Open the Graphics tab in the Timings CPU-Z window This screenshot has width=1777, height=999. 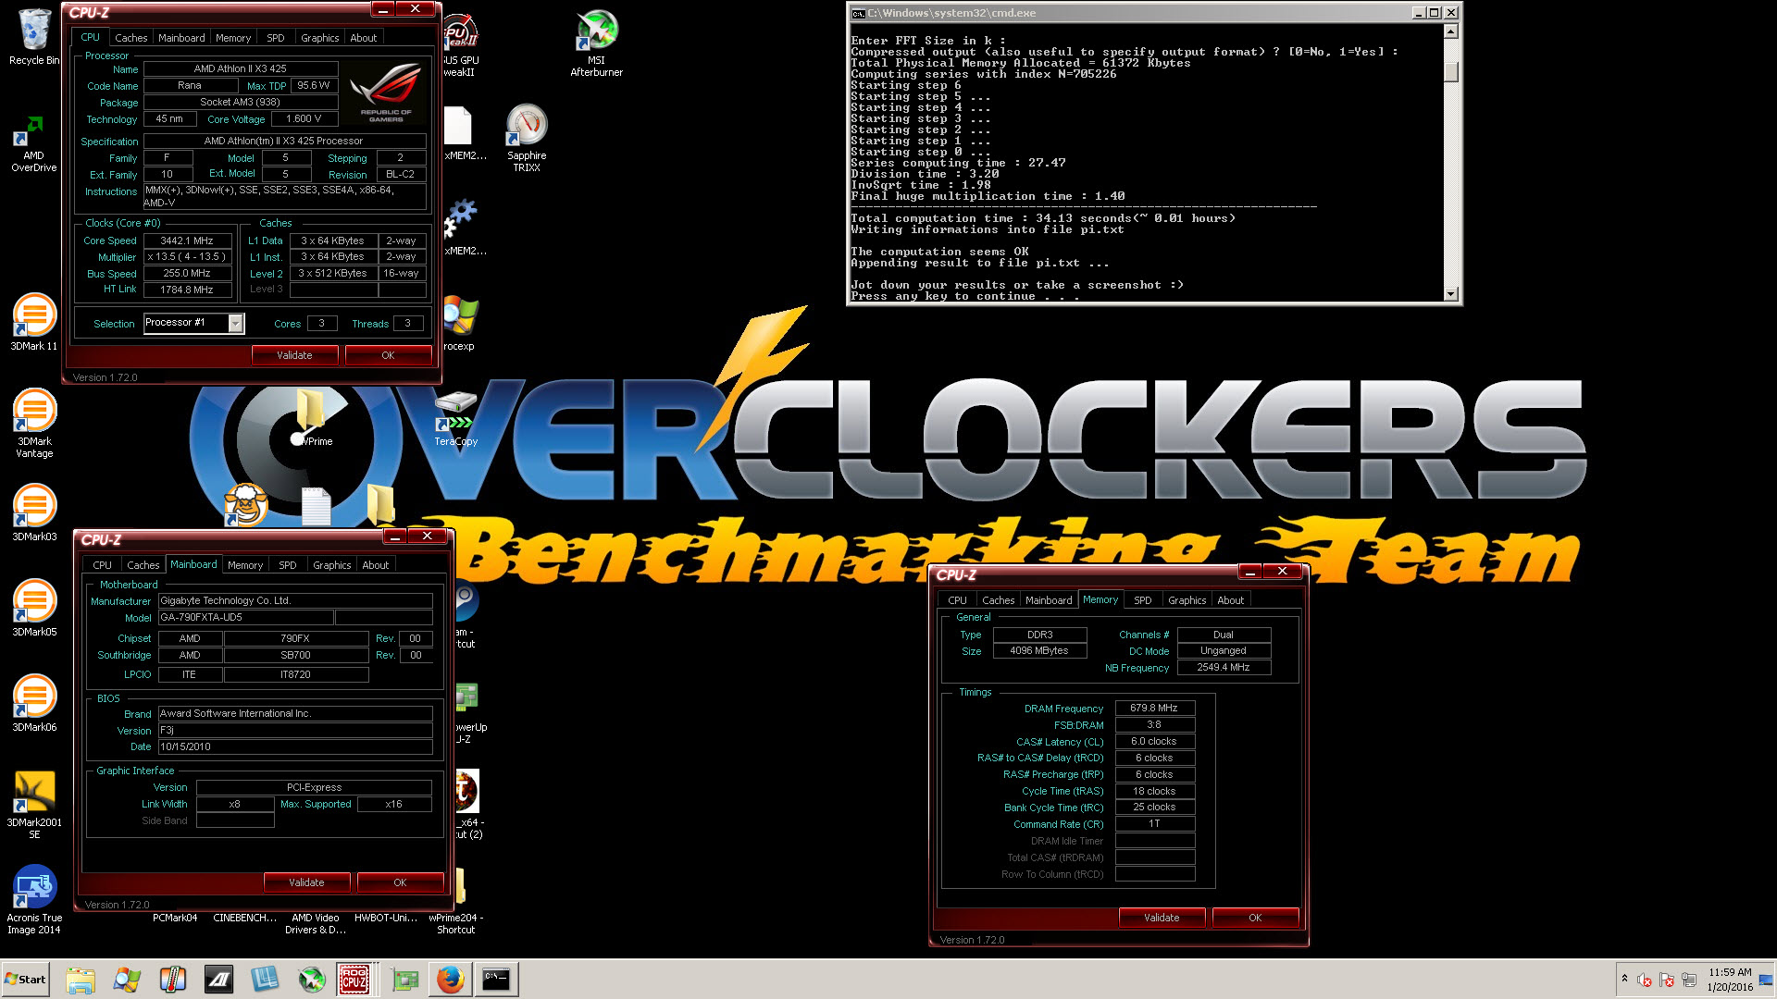[1187, 600]
